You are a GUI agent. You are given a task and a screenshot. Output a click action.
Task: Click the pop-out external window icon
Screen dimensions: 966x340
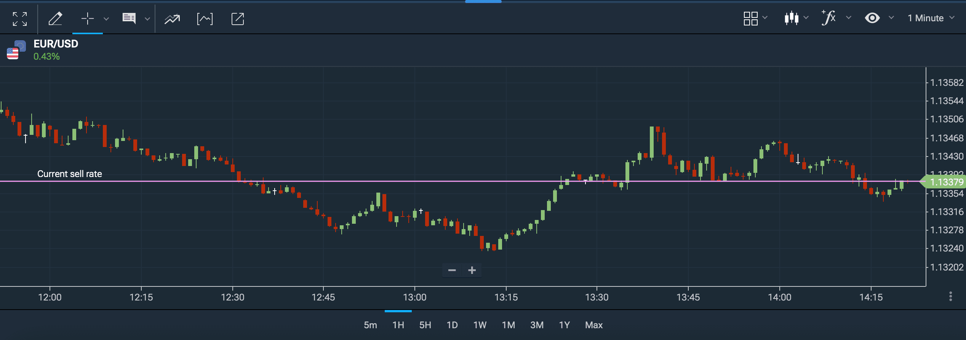point(238,19)
